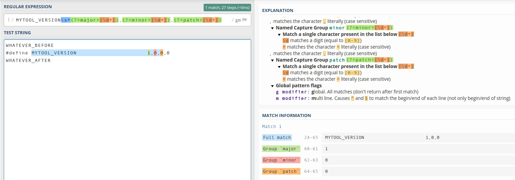Click the 'MATCH INFORMATION' section header
Screen dimensions: 515x180
tap(286, 115)
